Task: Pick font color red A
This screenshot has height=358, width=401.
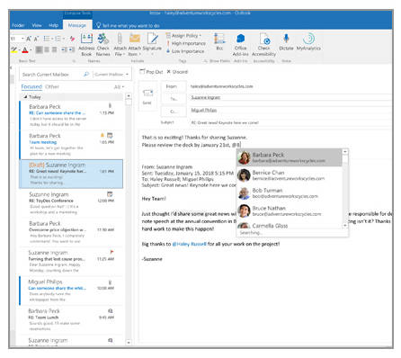Action: (25, 49)
